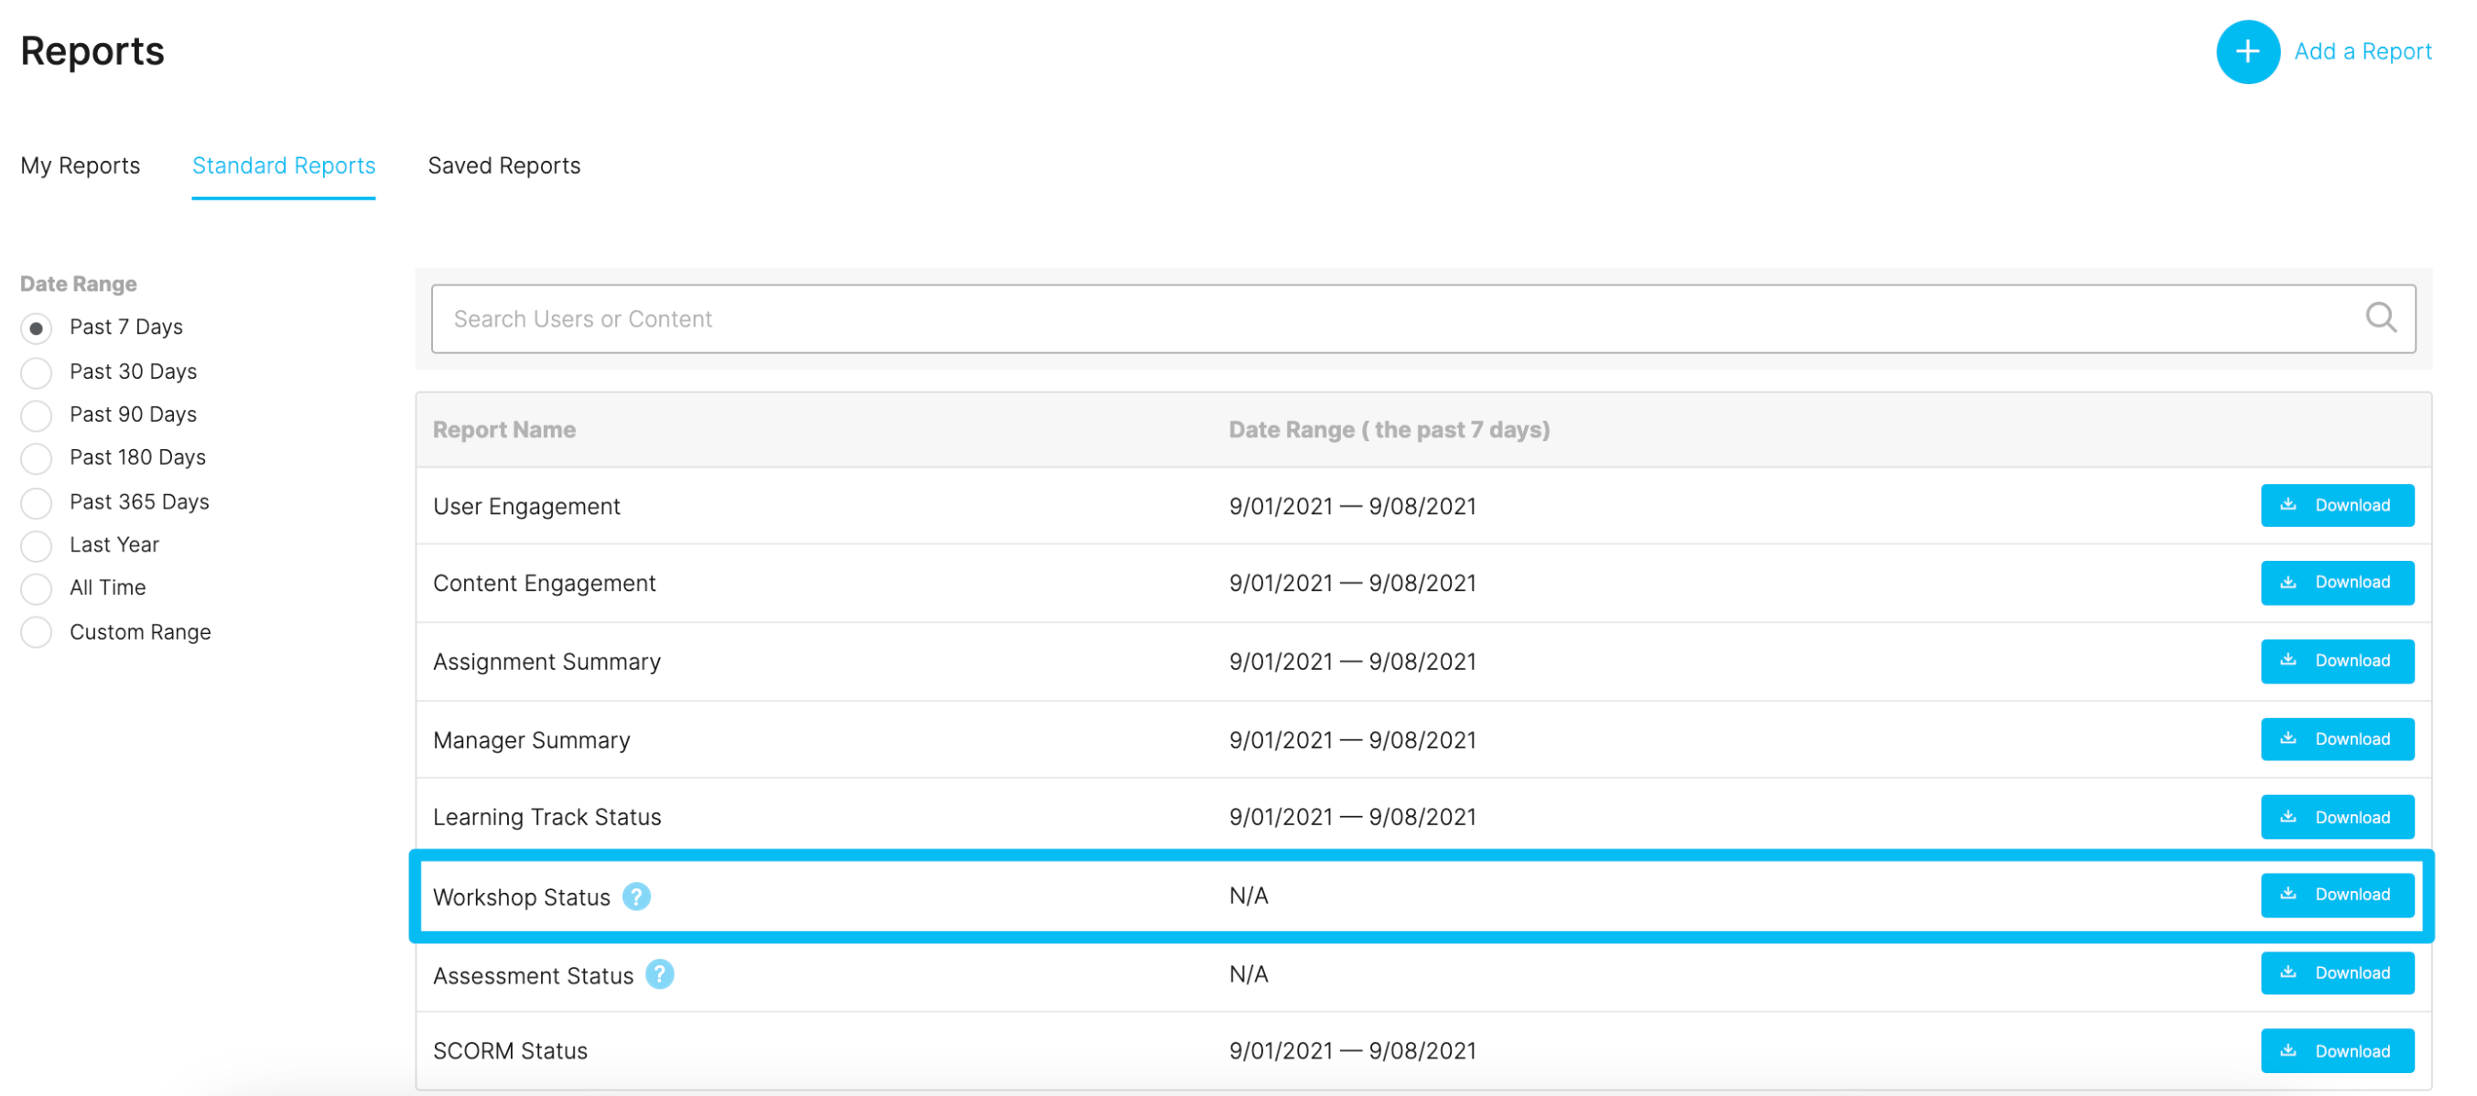Image resolution: width=2477 pixels, height=1096 pixels.
Task: Download the Assignment Summary report
Action: [2337, 661]
